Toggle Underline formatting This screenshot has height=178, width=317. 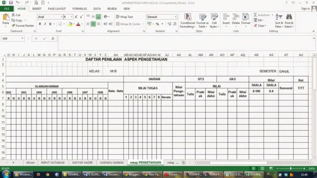[x=50, y=24]
